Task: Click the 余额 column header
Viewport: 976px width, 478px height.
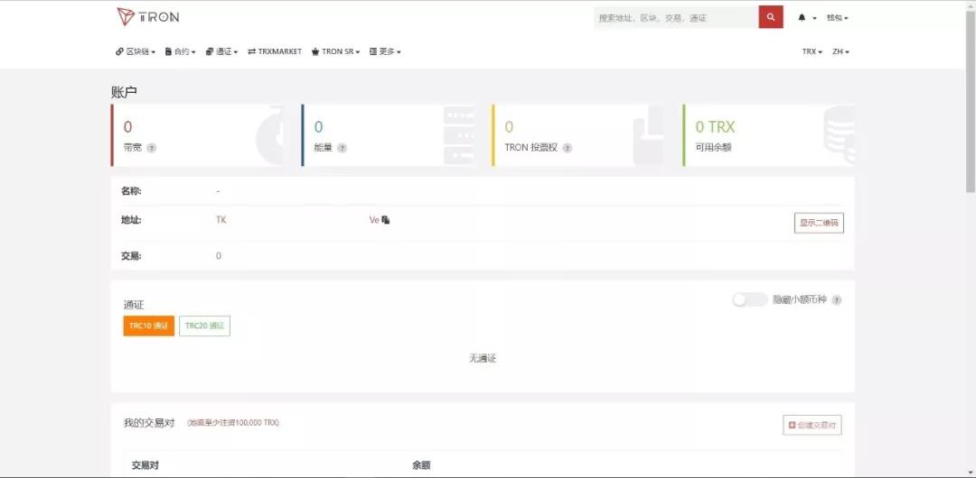Action: [x=421, y=465]
